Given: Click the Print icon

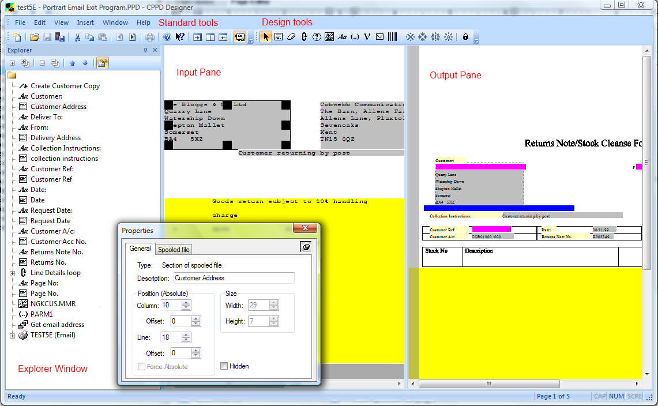Looking at the screenshot, I should [150, 37].
